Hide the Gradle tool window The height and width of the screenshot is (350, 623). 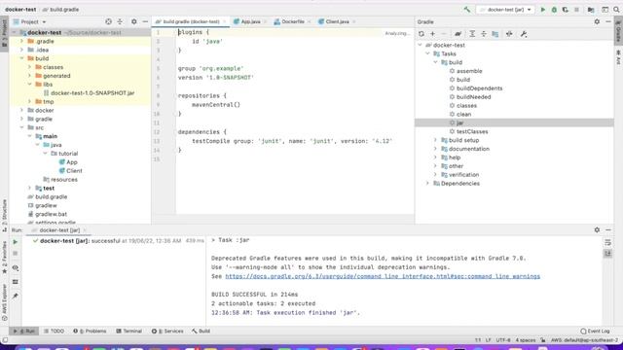pyautogui.click(x=608, y=21)
